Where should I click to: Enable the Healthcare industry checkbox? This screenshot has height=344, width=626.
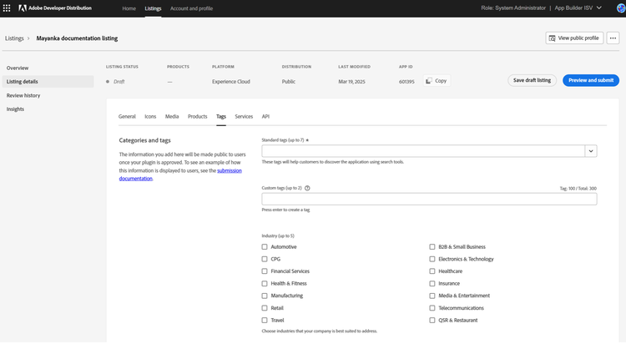point(432,271)
